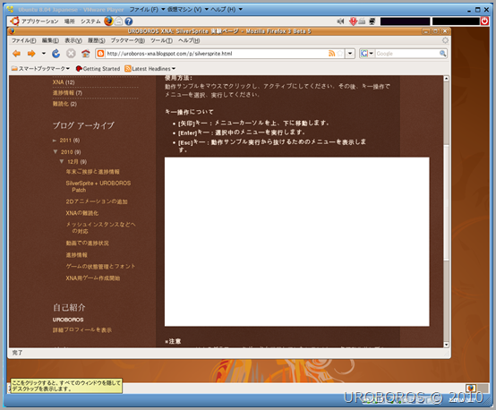Click Firefox workspace icon in bottom panel

point(471,388)
